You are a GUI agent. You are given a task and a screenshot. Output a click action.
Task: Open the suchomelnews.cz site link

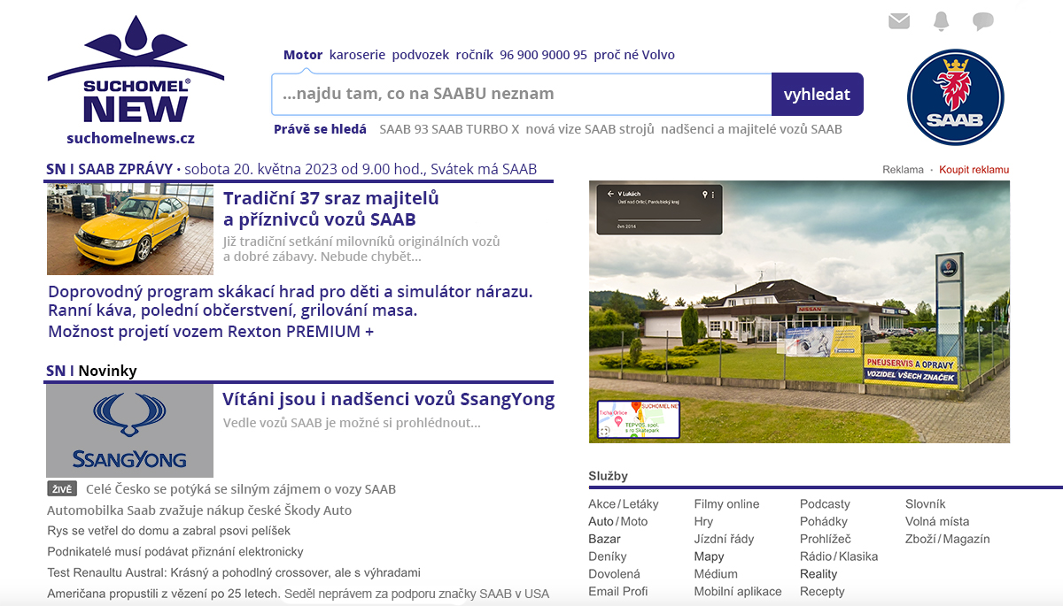(x=130, y=138)
